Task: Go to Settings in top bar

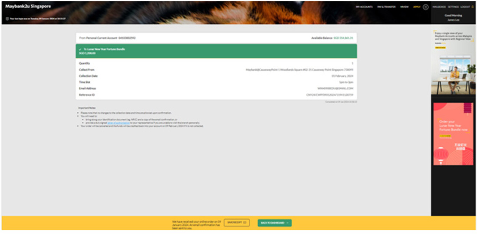Action: (453, 7)
